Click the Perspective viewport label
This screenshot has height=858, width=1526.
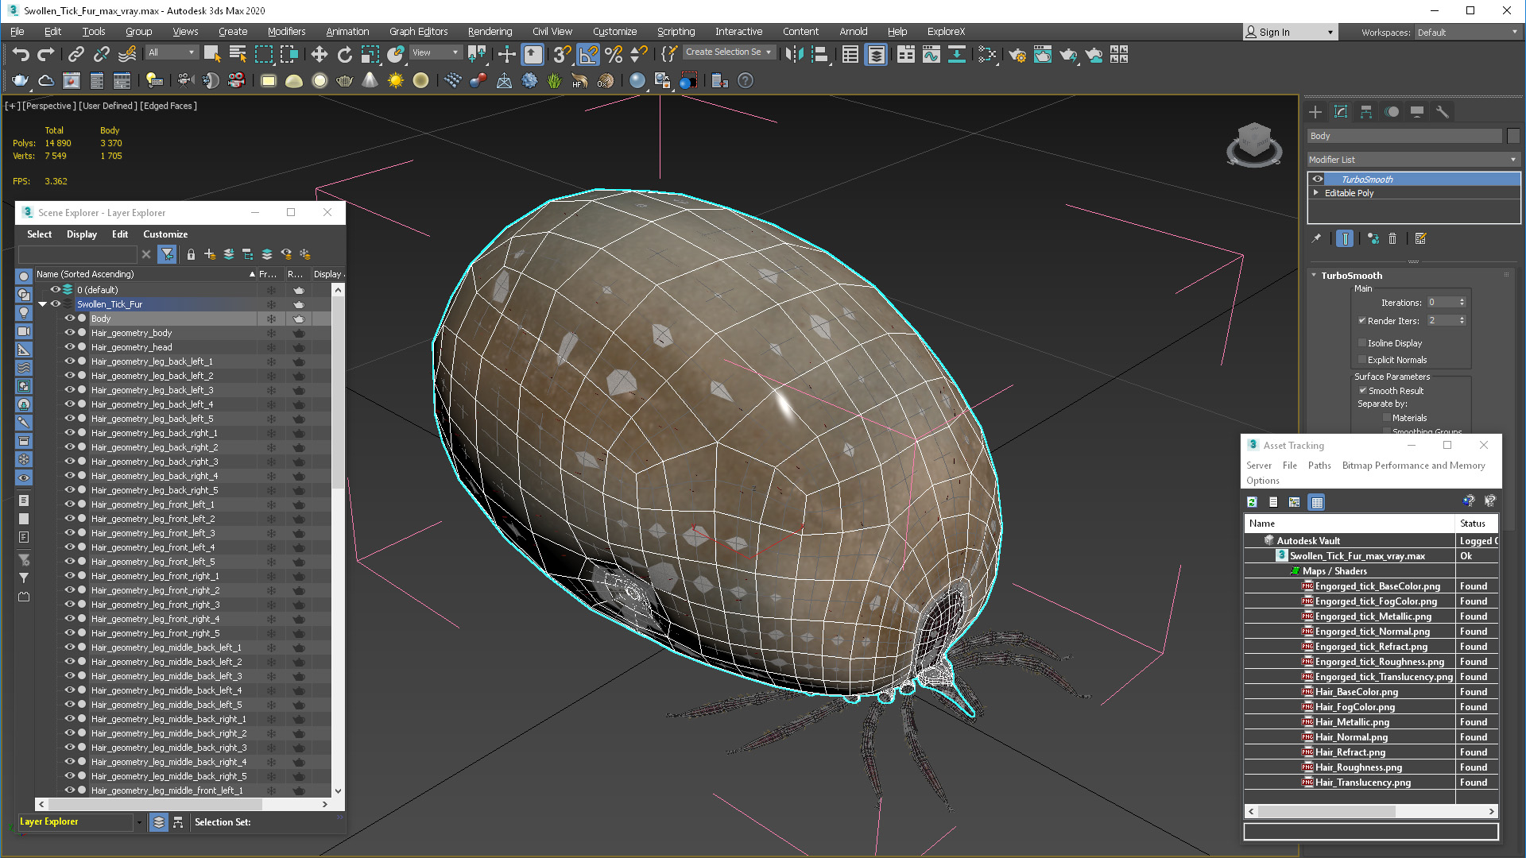(48, 106)
